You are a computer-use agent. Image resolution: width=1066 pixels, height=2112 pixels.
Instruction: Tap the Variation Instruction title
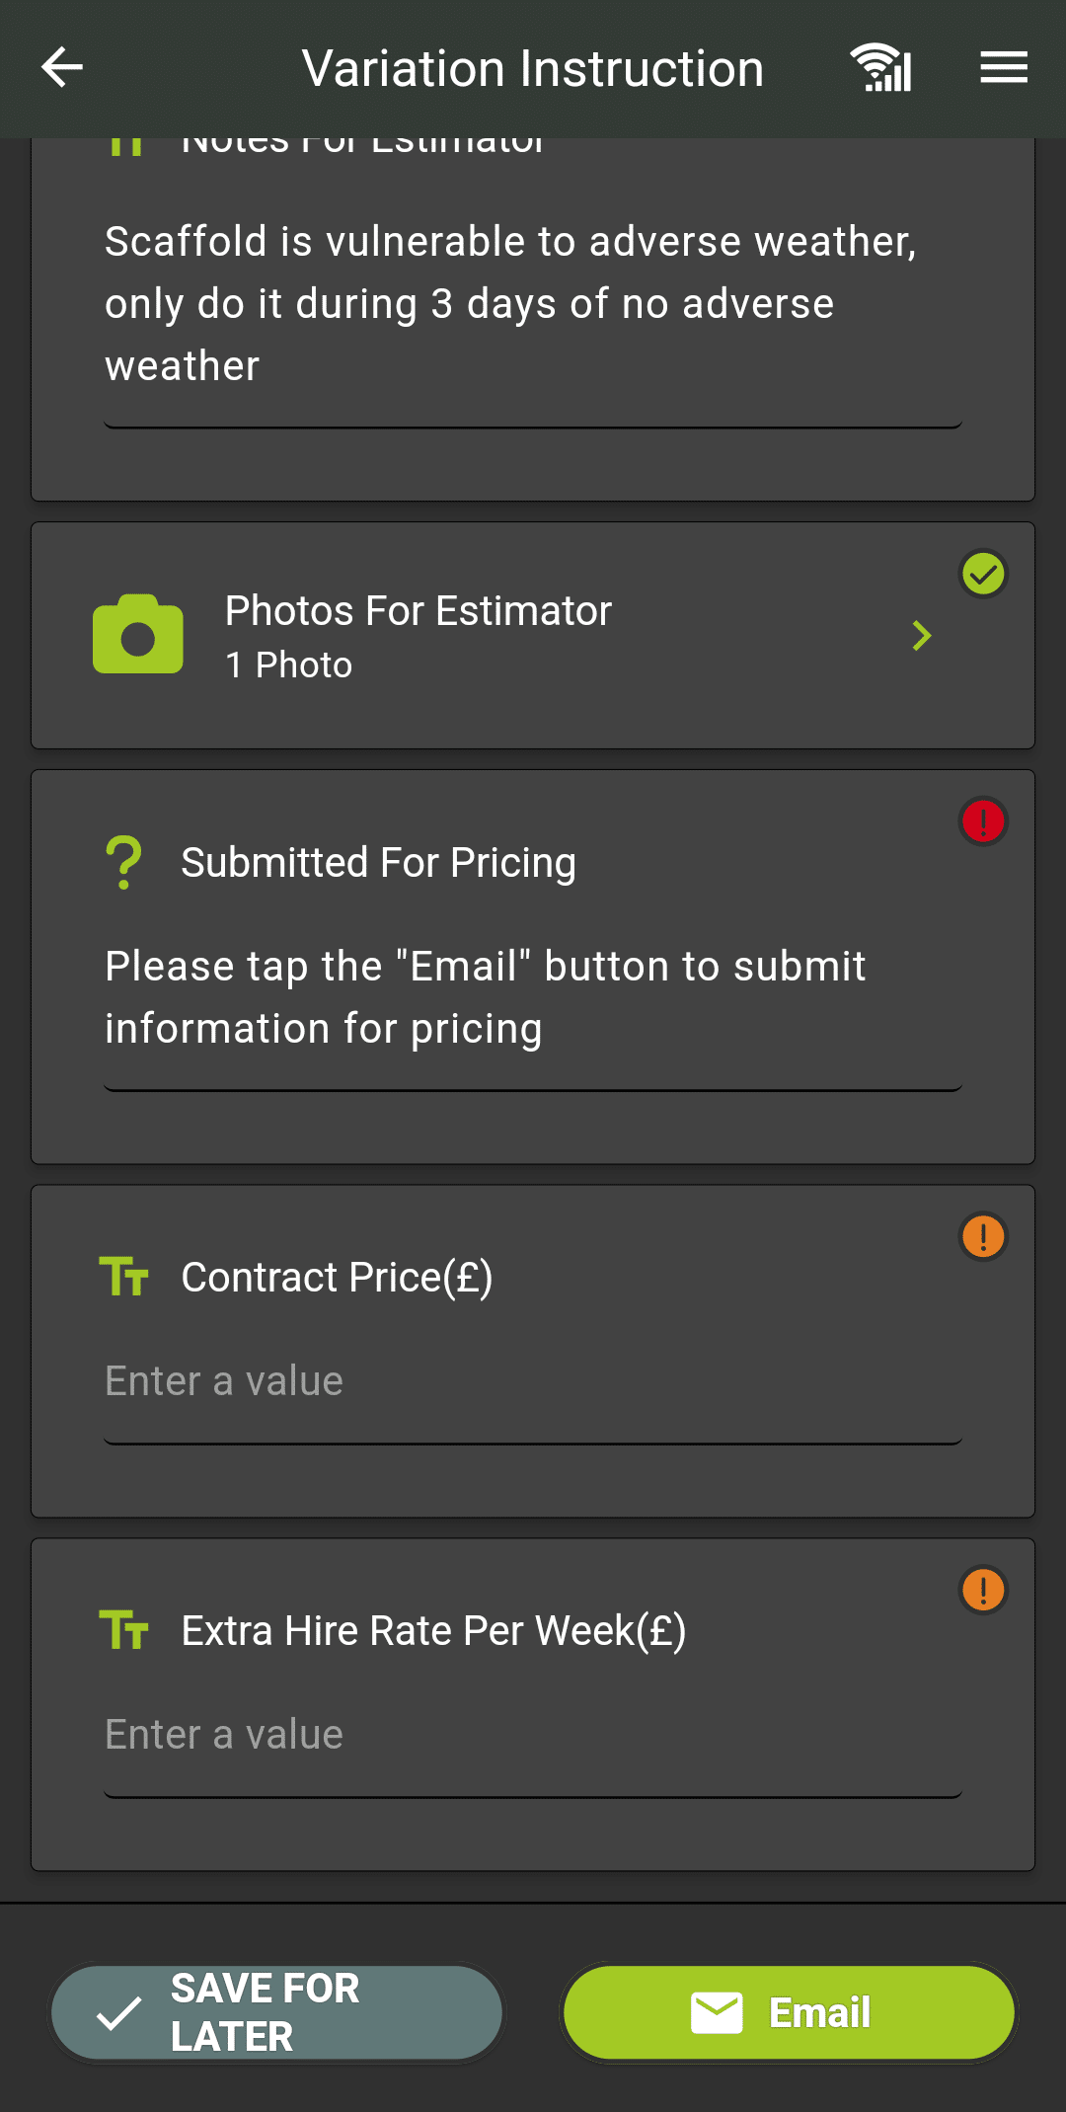(533, 69)
